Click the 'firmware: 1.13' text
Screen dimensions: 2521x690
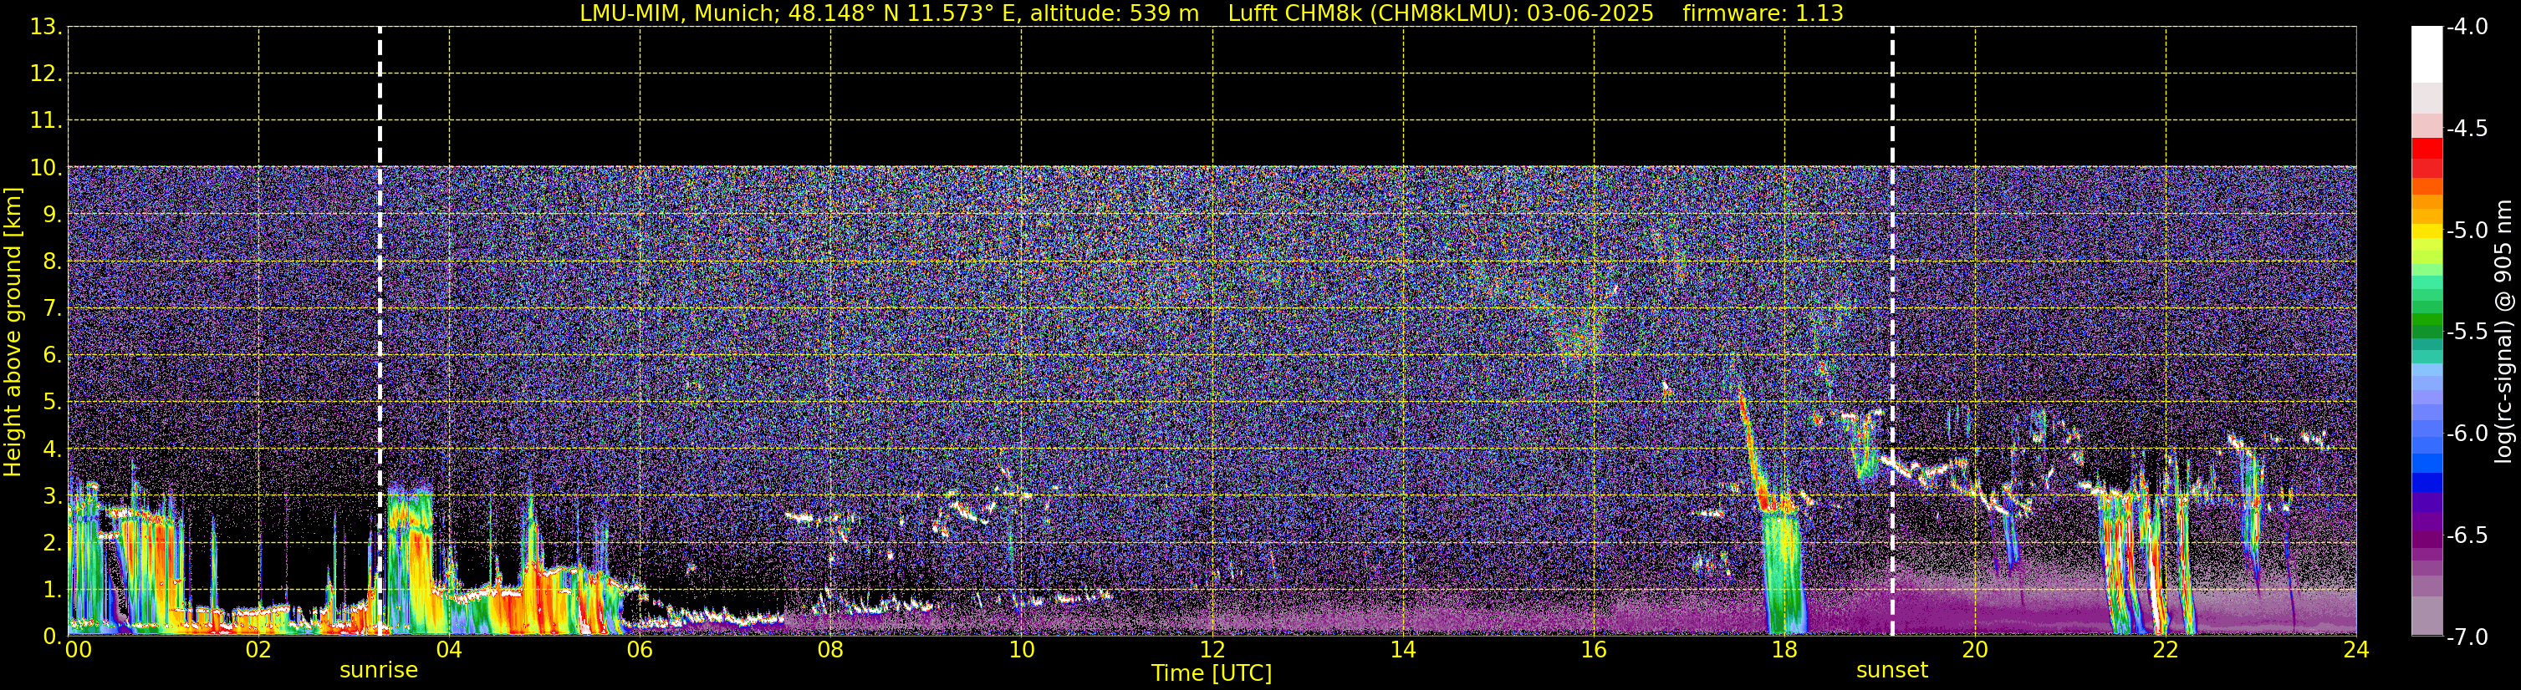(x=1763, y=13)
